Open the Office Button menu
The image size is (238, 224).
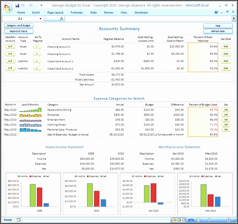tap(8, 8)
